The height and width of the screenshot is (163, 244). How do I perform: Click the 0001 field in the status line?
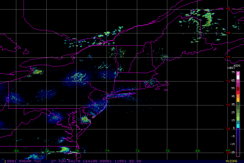pyautogui.click(x=12, y=161)
